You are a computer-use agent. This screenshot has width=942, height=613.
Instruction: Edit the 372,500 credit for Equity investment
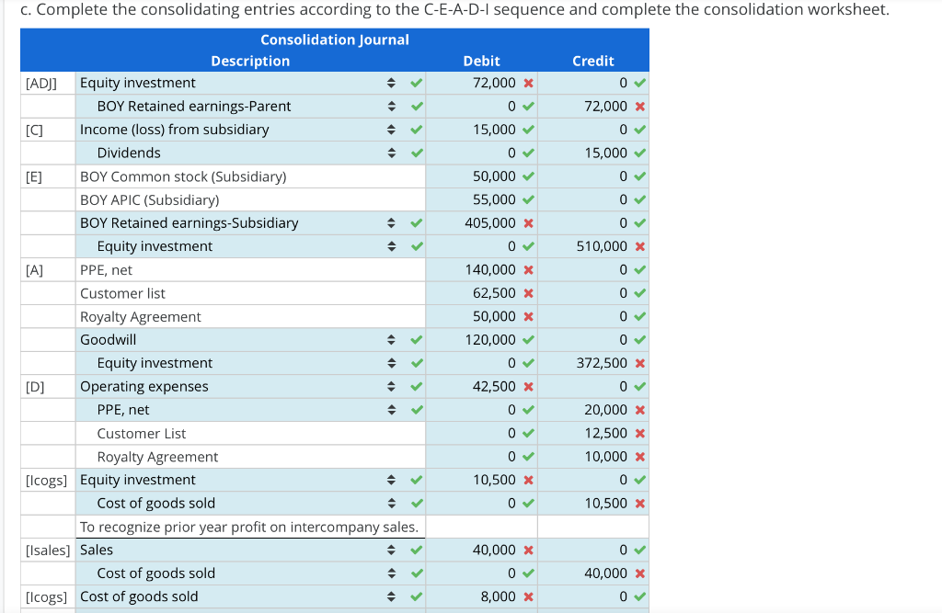pyautogui.click(x=593, y=363)
